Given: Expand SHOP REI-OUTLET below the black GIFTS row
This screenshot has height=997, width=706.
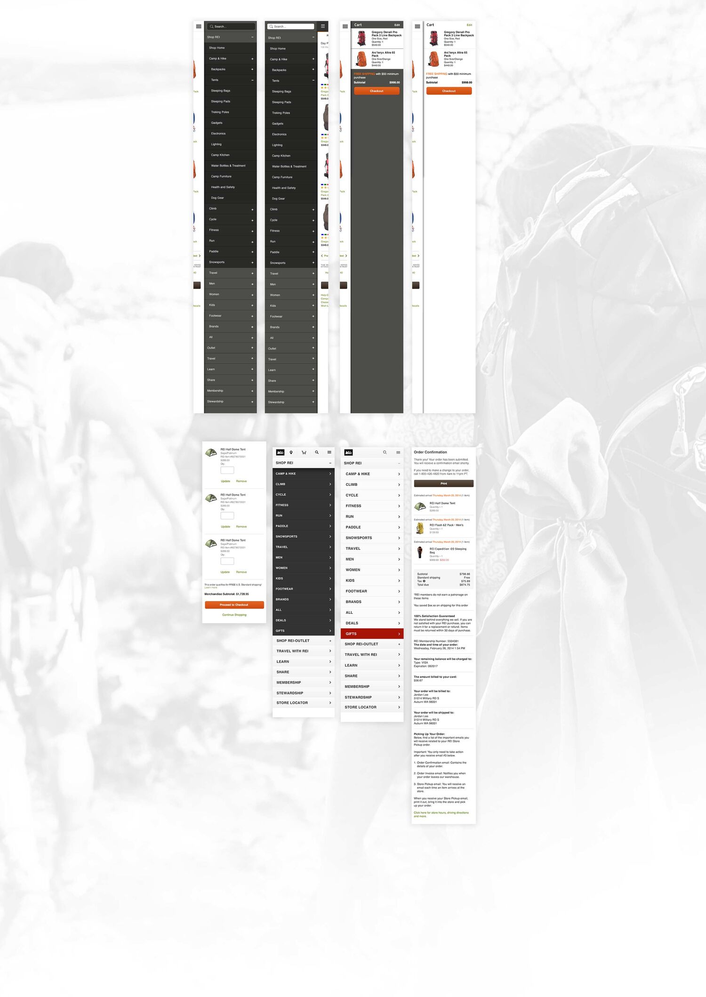Looking at the screenshot, I should point(330,641).
